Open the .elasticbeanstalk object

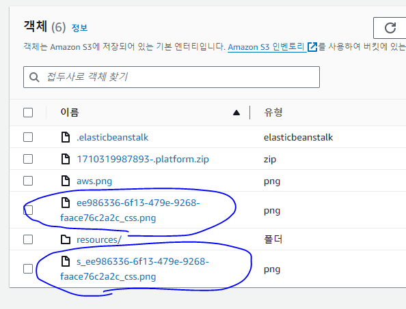tap(112, 137)
